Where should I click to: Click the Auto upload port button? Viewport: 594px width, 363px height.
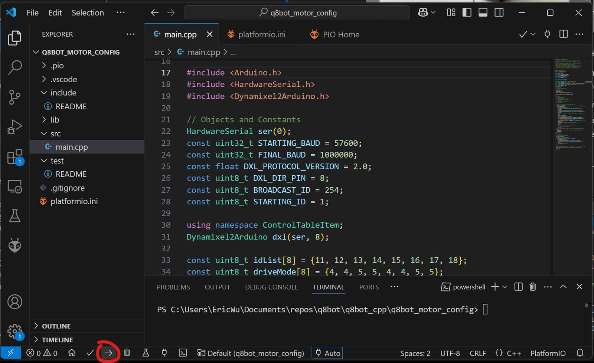point(328,353)
